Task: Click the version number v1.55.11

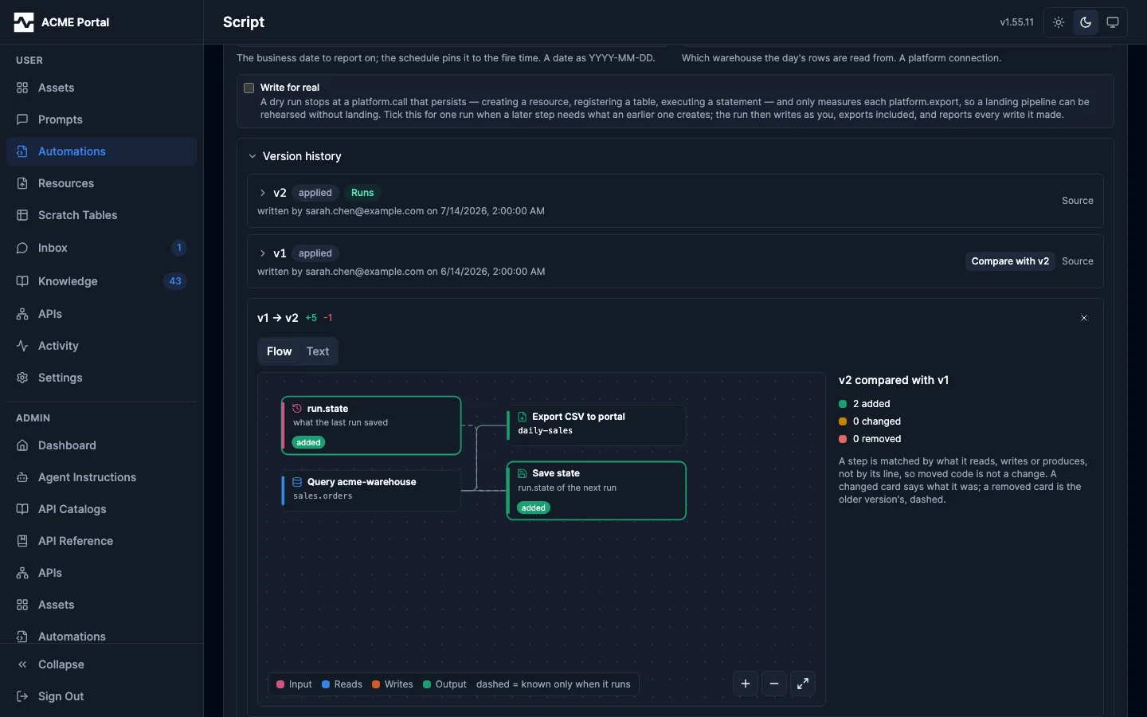Action: pos(1017,22)
